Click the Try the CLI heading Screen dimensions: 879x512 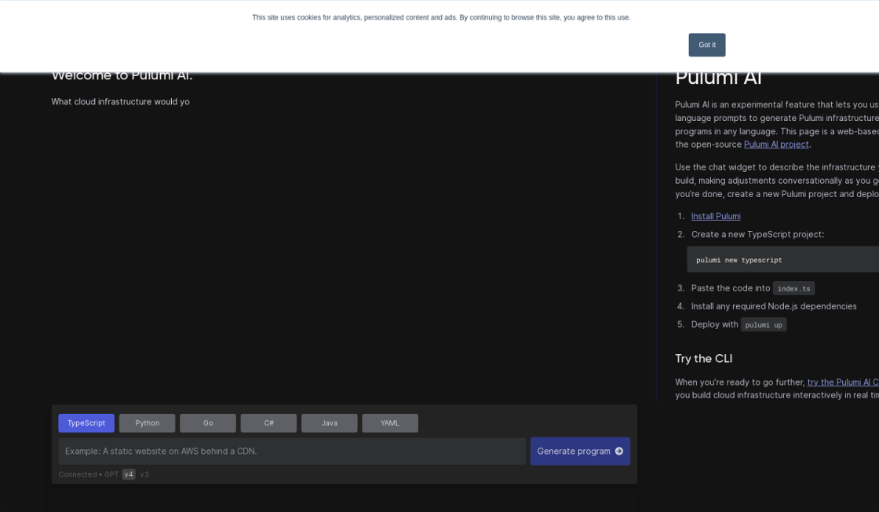point(703,359)
